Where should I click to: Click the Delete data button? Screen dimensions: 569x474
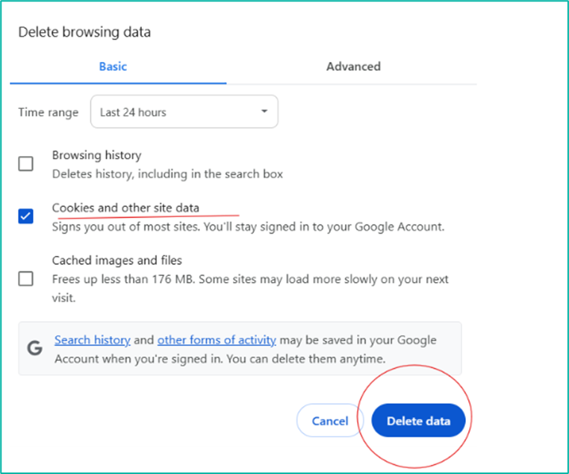click(418, 421)
